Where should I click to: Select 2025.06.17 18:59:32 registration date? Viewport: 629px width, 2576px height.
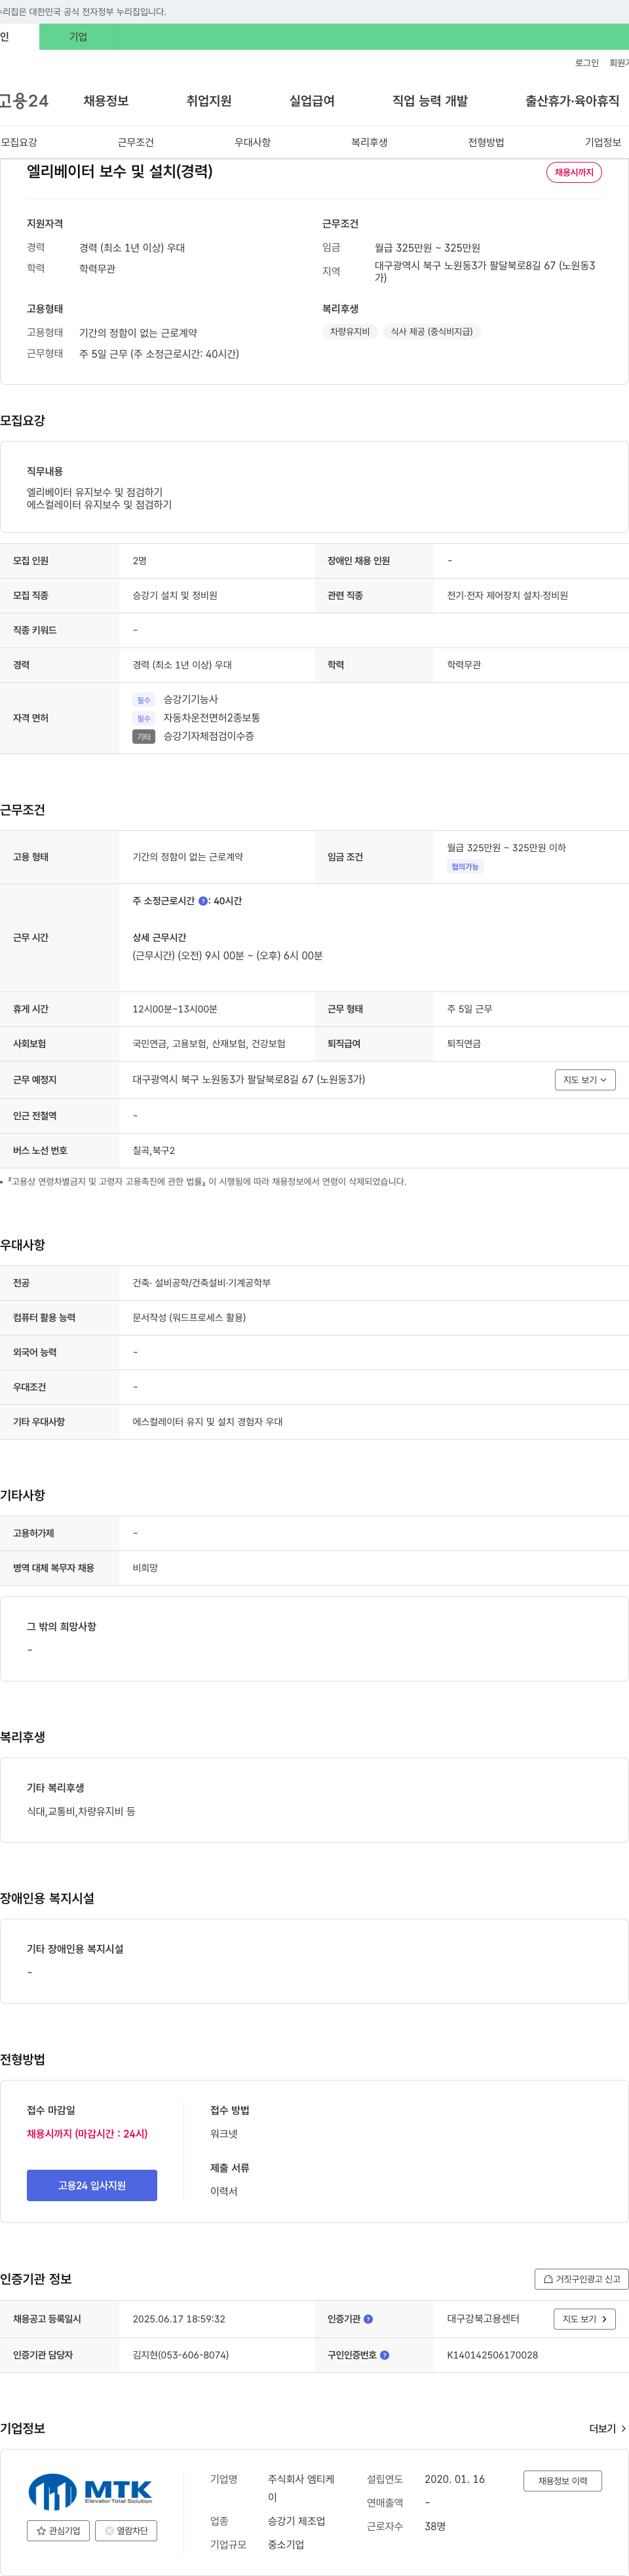179,2319
